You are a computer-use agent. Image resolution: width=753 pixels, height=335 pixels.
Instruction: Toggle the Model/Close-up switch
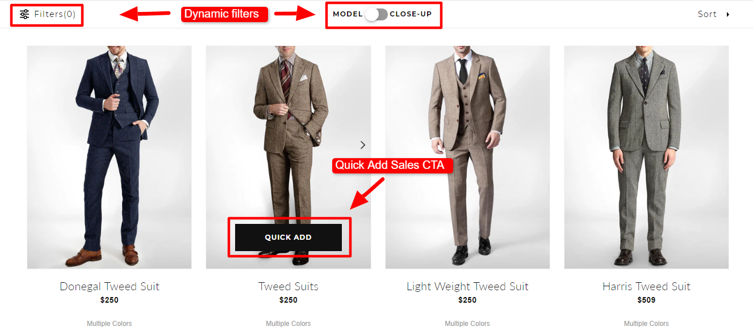376,14
